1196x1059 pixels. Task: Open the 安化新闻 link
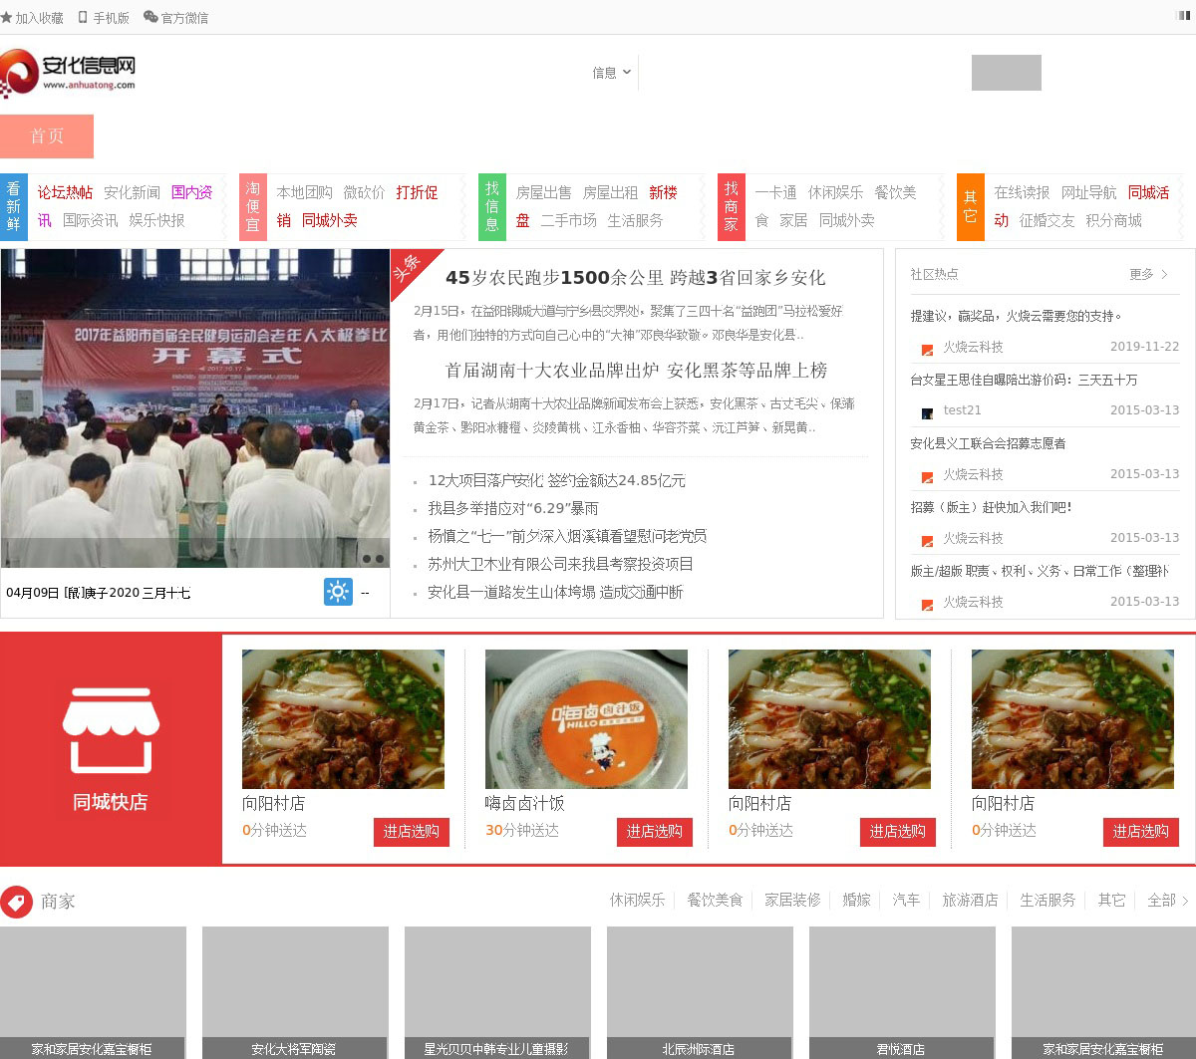pos(132,192)
